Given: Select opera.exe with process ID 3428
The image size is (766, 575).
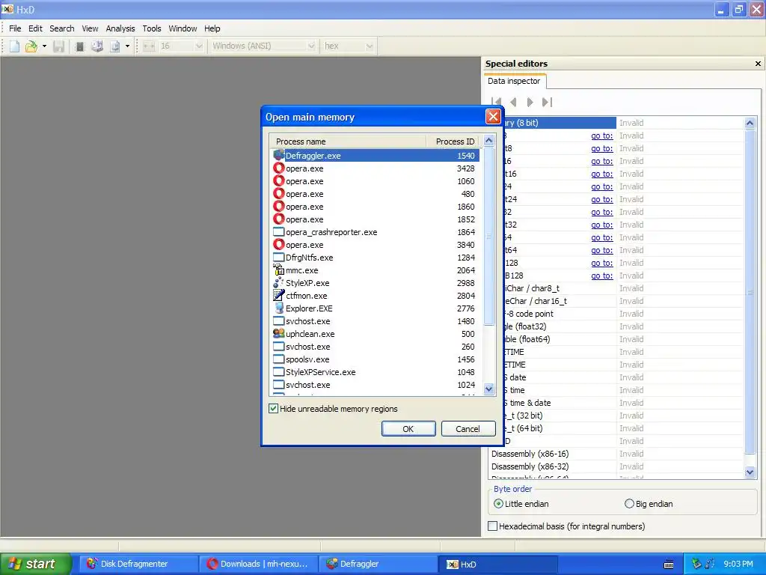Looking at the screenshot, I should point(376,168).
